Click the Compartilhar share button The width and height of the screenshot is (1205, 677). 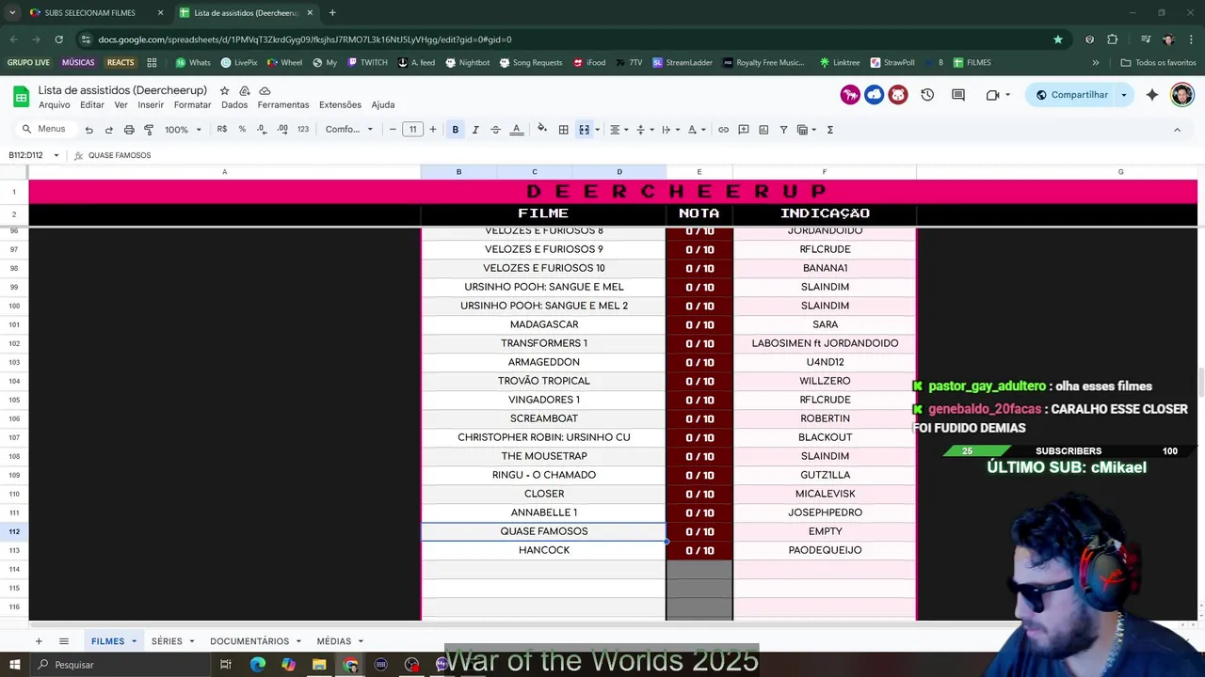[1071, 95]
